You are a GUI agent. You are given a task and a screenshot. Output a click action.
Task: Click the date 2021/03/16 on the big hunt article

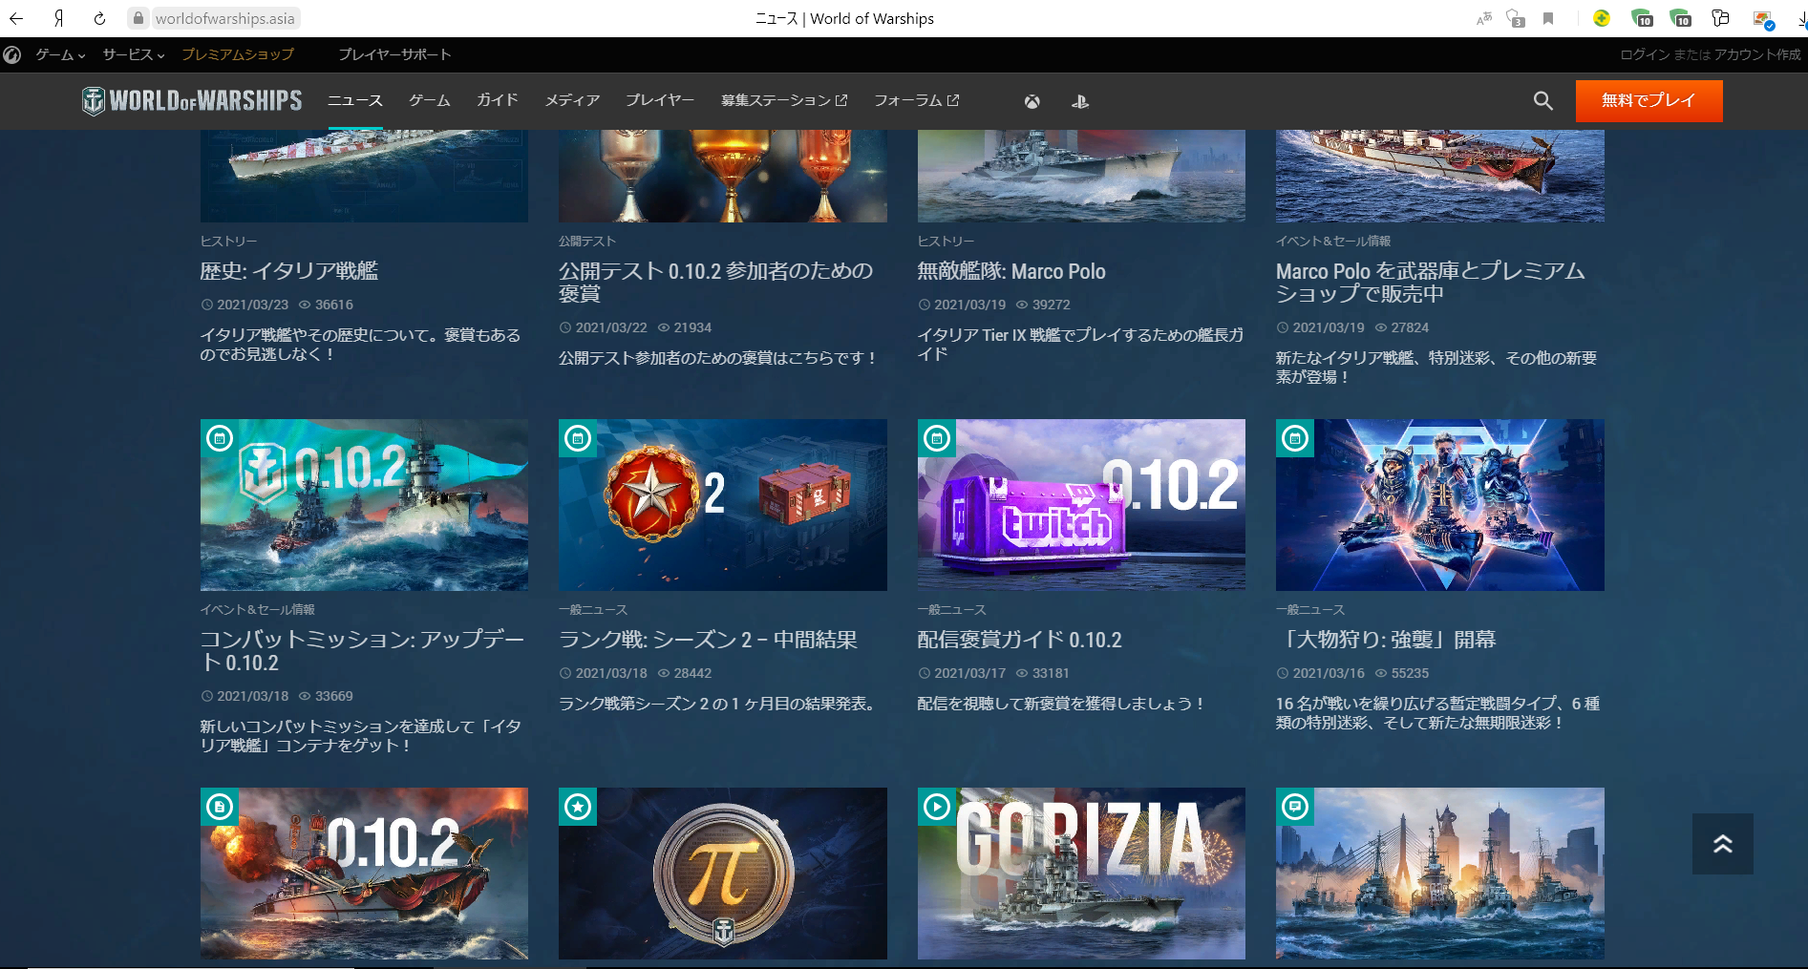1329,673
